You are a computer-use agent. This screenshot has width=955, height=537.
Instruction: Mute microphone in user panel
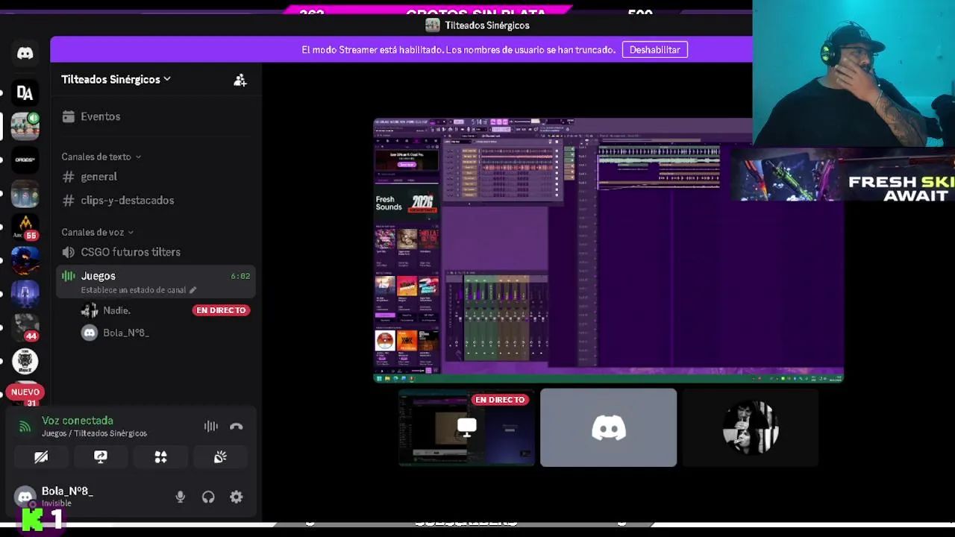180,497
